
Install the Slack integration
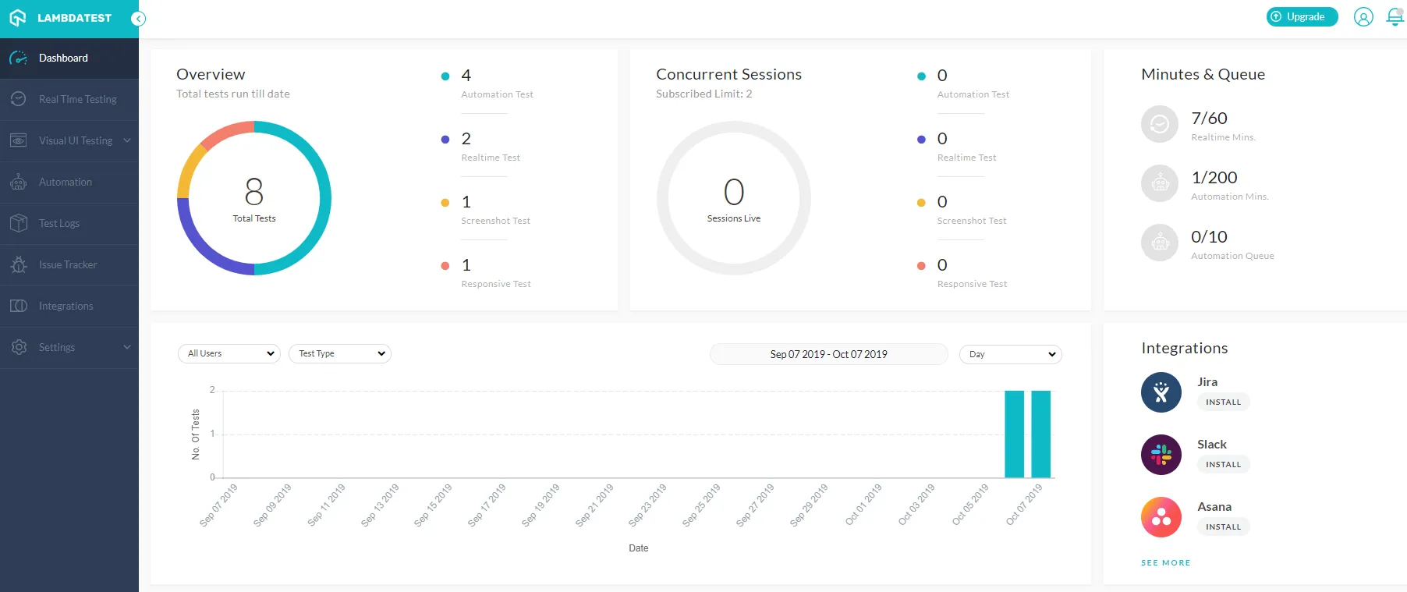[1223, 464]
